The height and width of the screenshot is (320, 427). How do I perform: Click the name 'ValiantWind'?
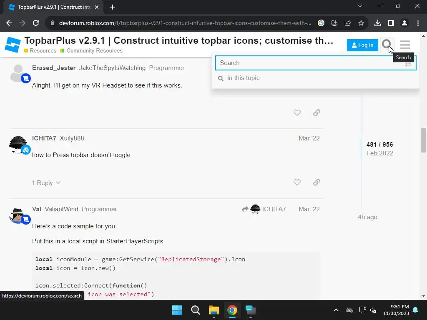point(61,209)
